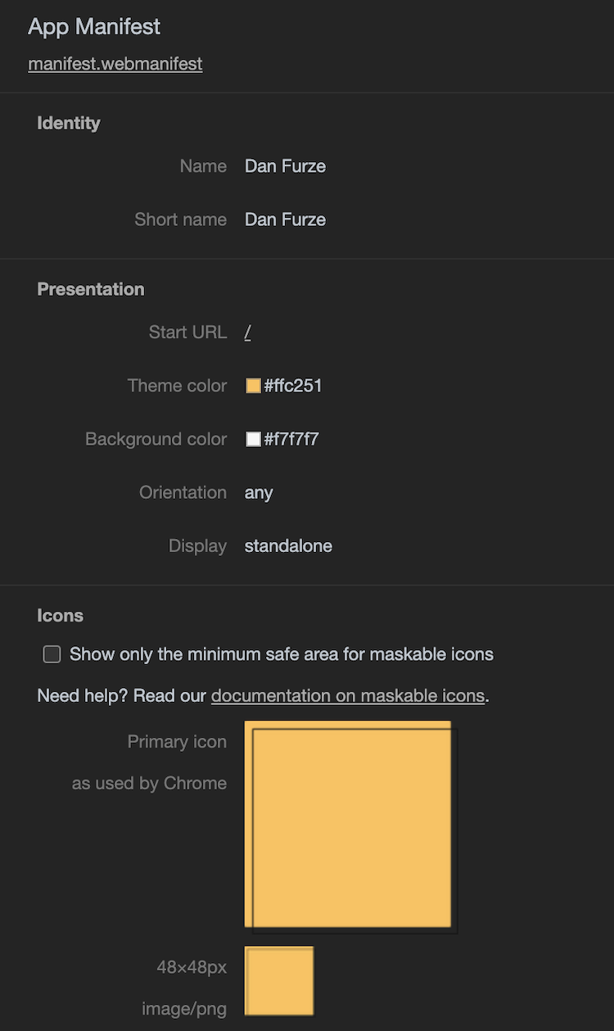
Task: Click the Presentation section heading
Action: point(91,289)
